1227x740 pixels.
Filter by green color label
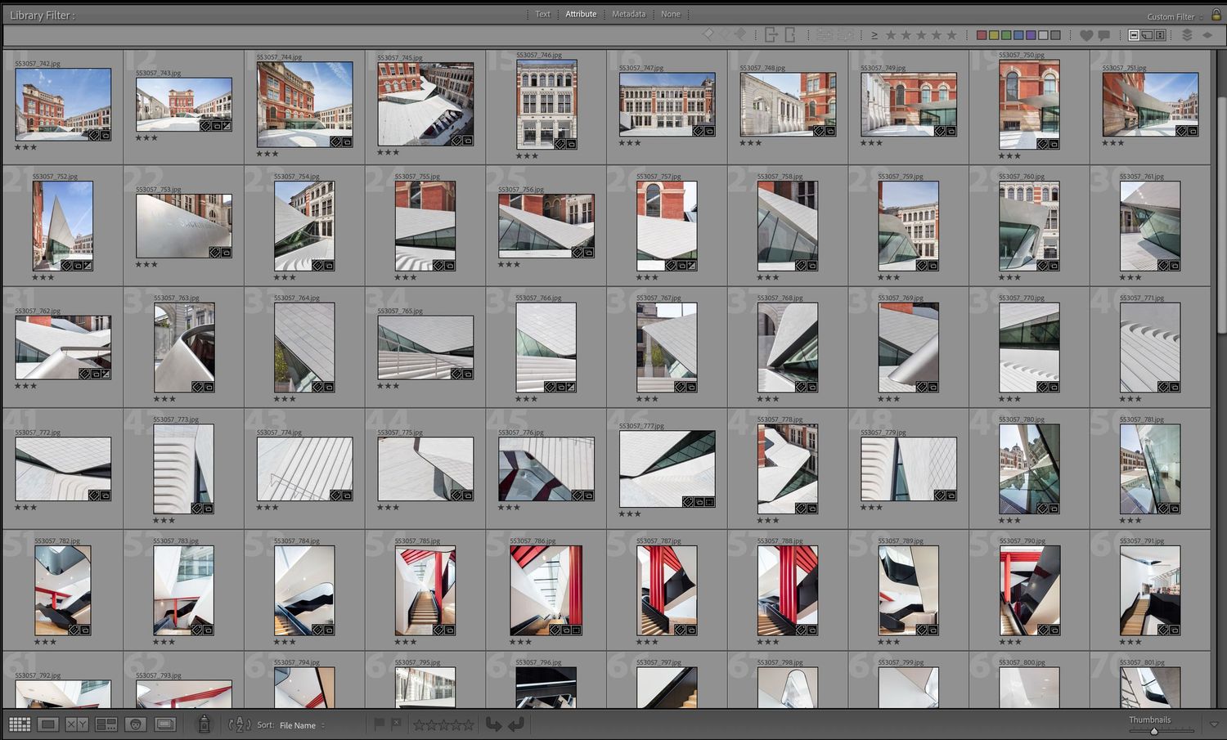point(1006,35)
